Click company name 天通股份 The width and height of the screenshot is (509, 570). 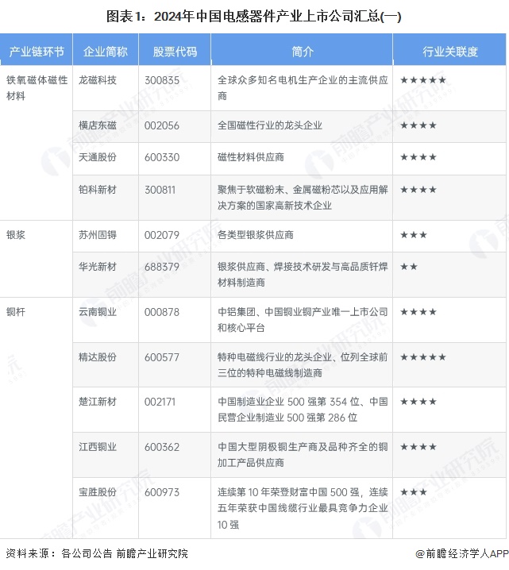click(x=98, y=157)
